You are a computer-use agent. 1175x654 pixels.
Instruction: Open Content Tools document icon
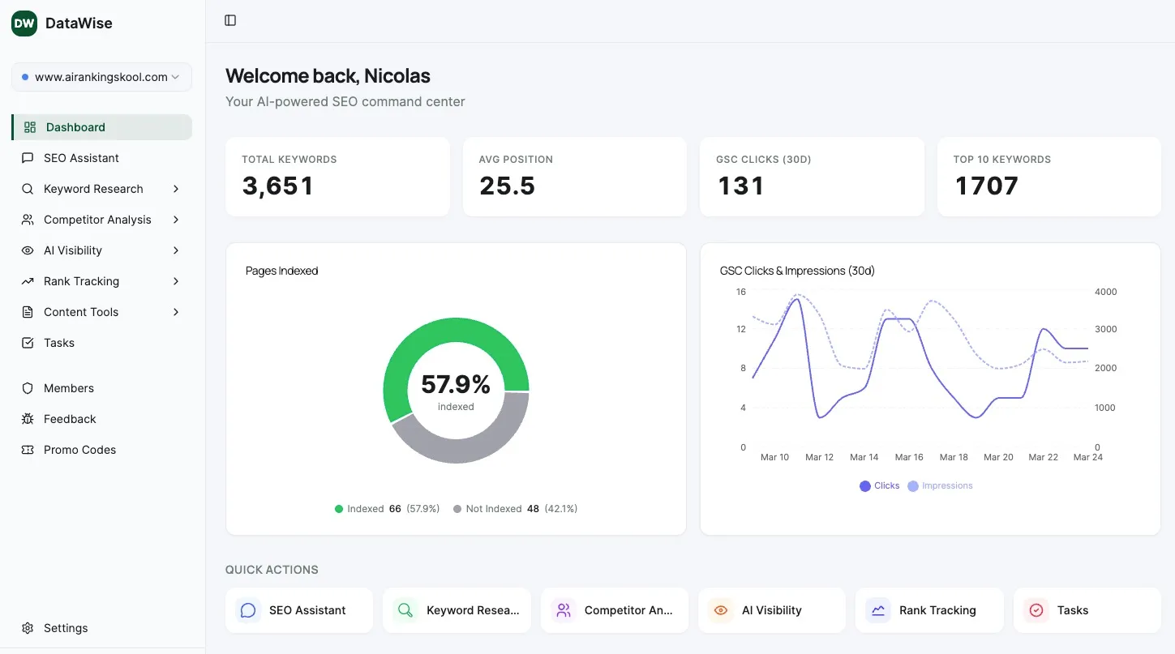pos(28,311)
